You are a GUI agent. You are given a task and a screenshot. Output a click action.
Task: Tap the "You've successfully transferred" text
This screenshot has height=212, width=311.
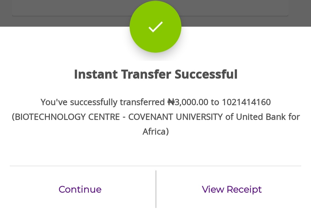[x=103, y=102]
